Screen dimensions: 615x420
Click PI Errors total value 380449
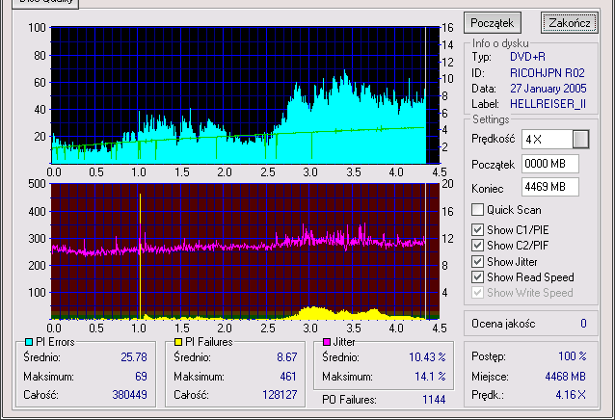pos(129,395)
